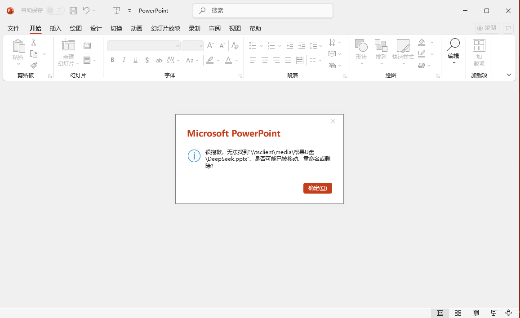Click the 编辑 search magnifier button

(453, 50)
